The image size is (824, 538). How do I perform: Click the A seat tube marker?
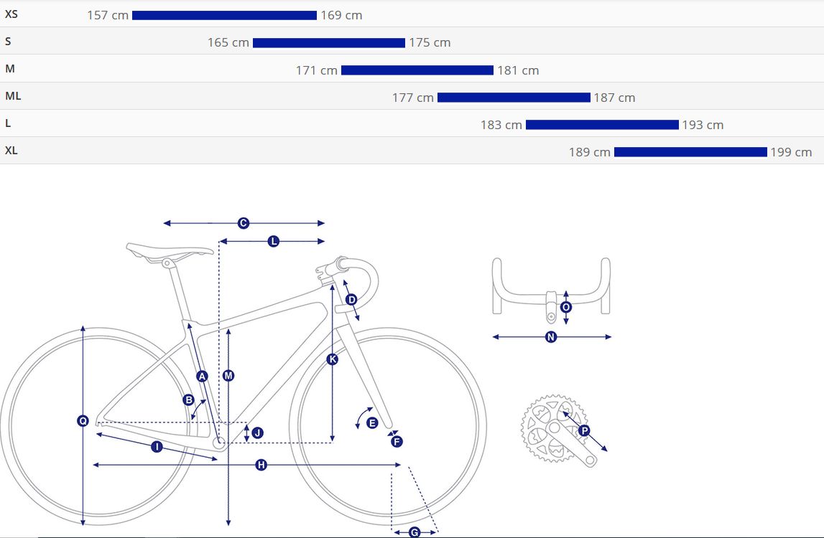point(203,376)
